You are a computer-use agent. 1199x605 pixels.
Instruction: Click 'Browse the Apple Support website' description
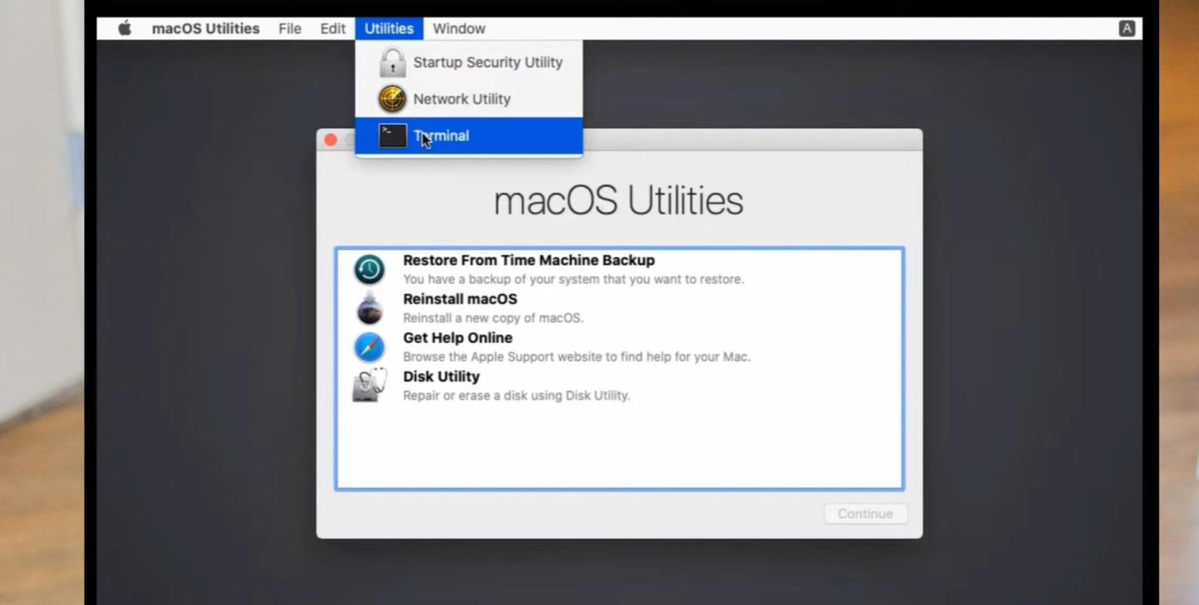click(x=576, y=357)
